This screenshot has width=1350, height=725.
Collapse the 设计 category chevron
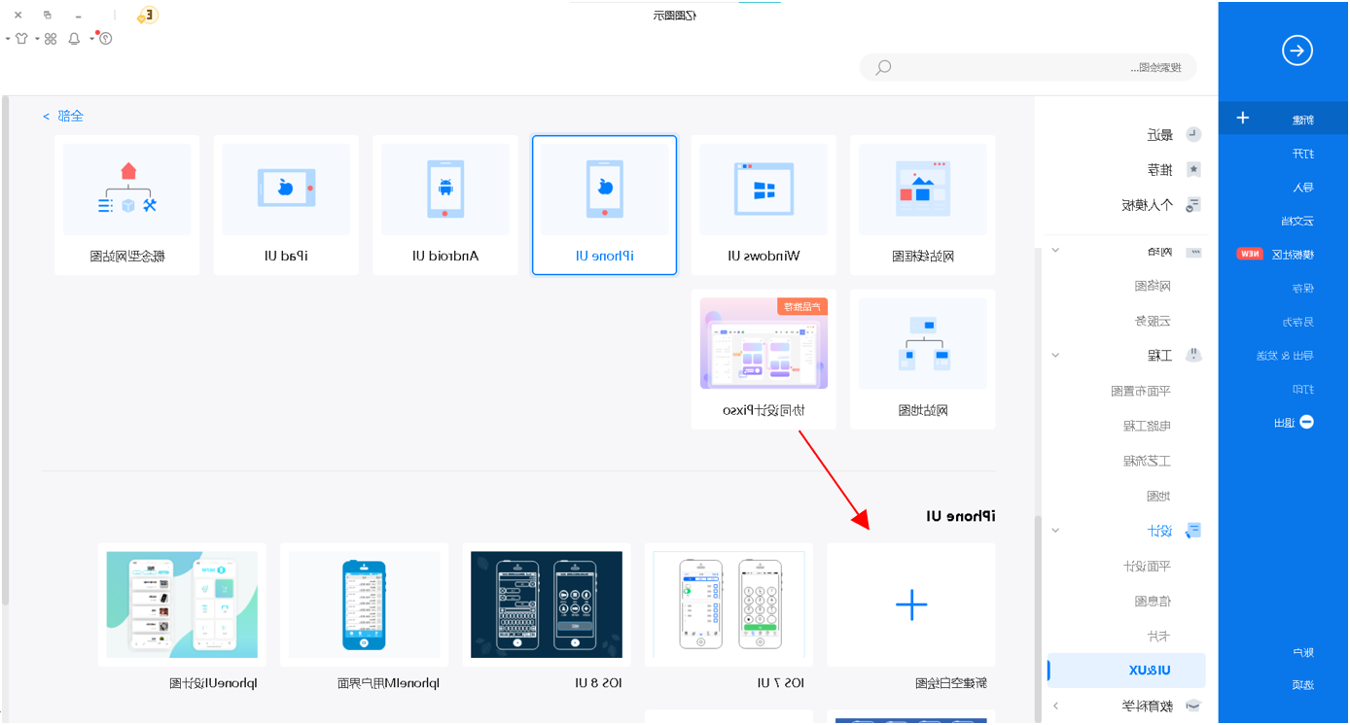click(x=1055, y=531)
